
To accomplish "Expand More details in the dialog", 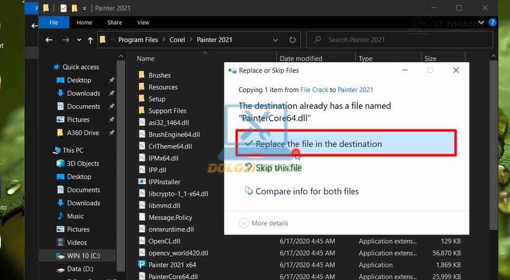I will [264, 223].
